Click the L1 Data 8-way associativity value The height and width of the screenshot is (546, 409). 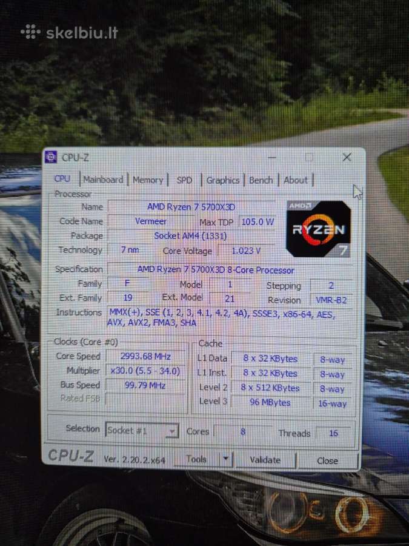coord(332,360)
